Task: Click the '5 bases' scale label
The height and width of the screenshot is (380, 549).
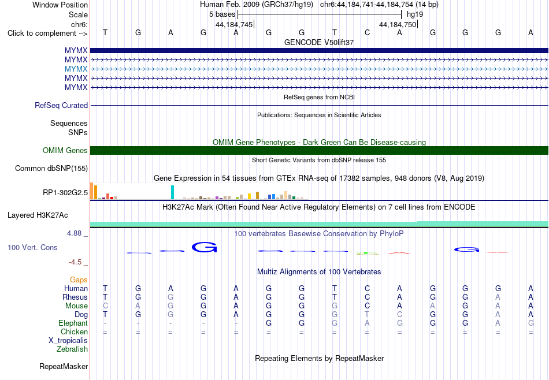Action: point(222,14)
